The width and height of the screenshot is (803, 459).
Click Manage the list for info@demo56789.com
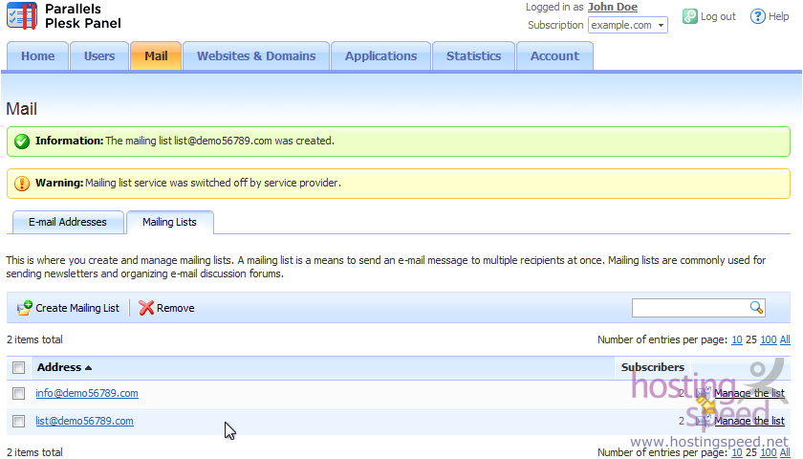tap(749, 393)
